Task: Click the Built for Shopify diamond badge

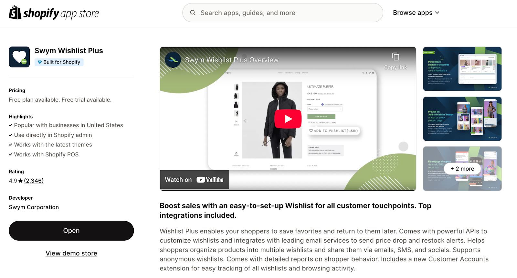Action: [59, 62]
